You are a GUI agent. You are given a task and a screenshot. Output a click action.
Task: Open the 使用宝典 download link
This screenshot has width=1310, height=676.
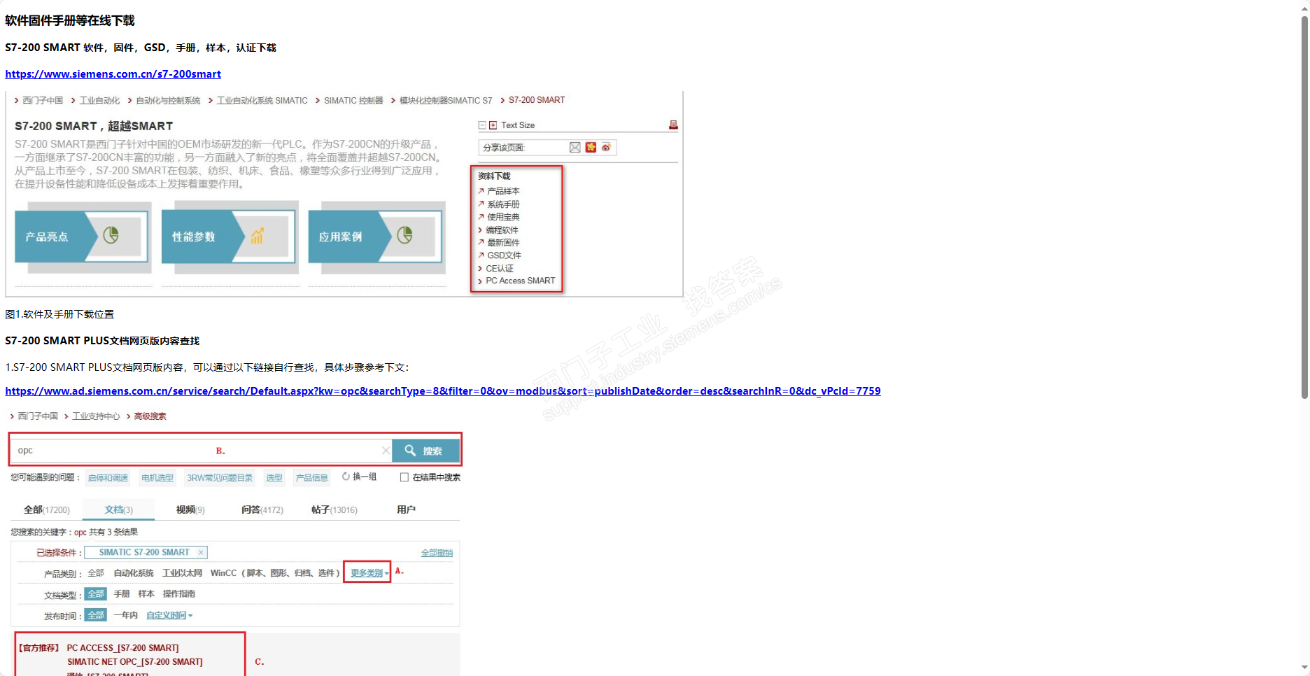point(503,217)
